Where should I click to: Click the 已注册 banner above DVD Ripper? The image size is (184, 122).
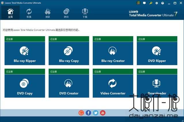157,39
